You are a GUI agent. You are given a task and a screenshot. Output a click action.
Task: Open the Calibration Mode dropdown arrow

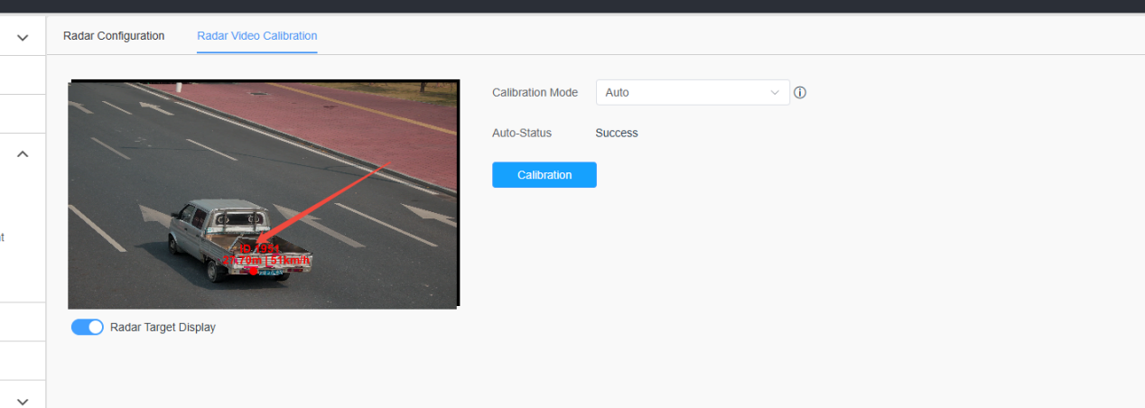(x=774, y=93)
